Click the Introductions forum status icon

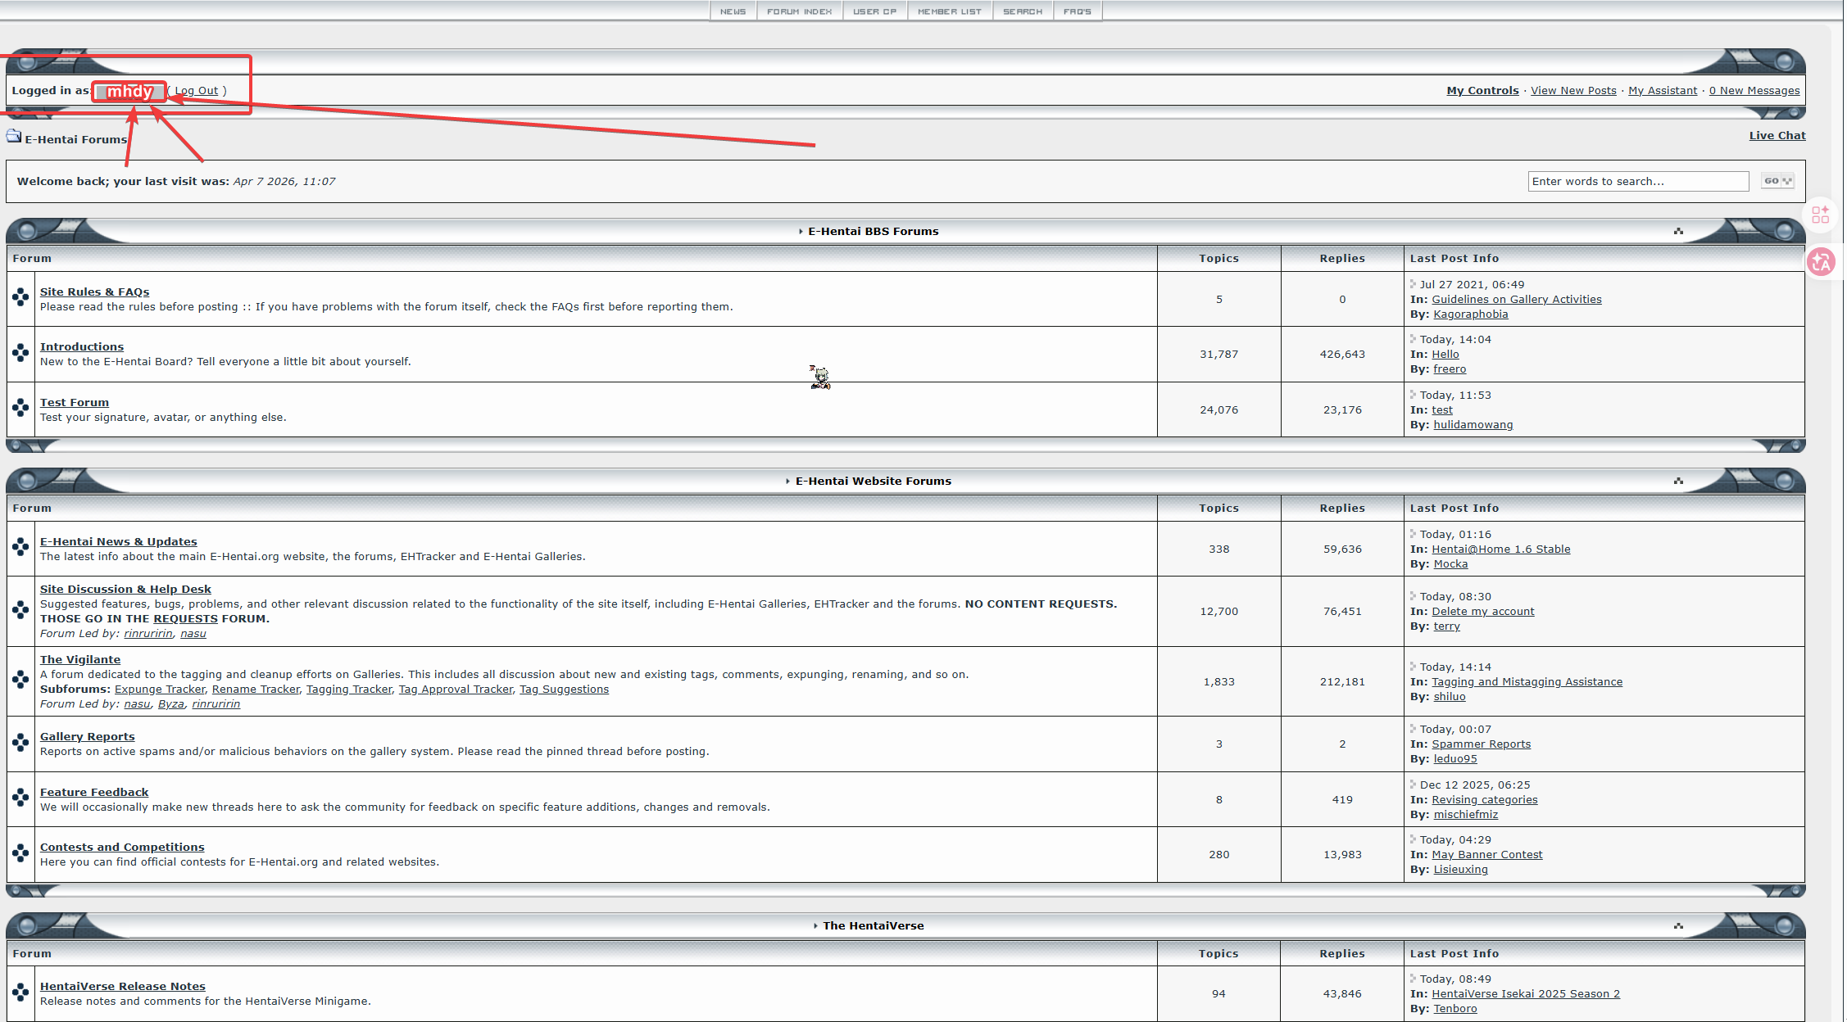pyautogui.click(x=20, y=353)
